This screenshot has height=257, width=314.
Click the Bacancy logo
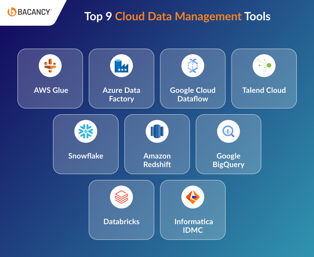(x=29, y=12)
